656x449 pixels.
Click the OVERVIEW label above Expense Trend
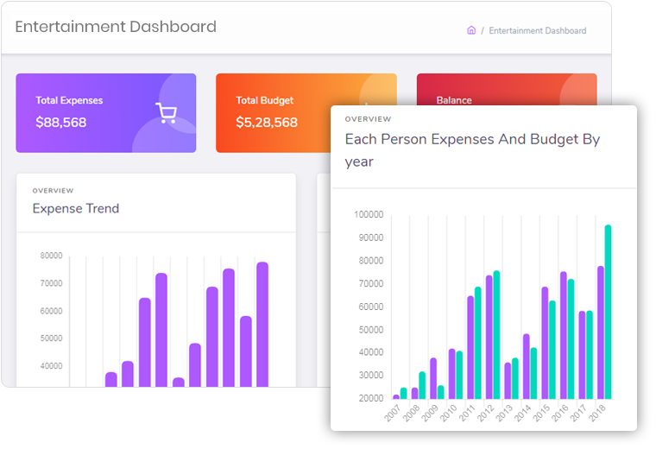coord(54,191)
